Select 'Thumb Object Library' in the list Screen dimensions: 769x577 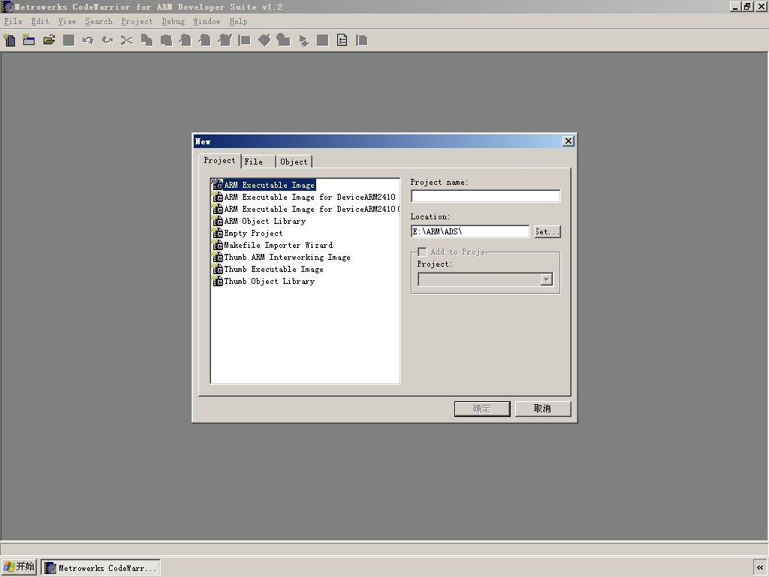coord(264,281)
